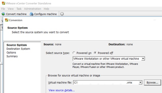Click the Convert machine toolbar icon
The image size is (162, 93).
[x=3, y=14]
